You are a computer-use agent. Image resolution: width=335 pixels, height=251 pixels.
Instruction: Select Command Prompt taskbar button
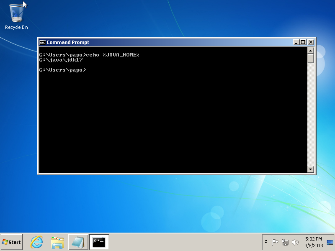(99, 242)
